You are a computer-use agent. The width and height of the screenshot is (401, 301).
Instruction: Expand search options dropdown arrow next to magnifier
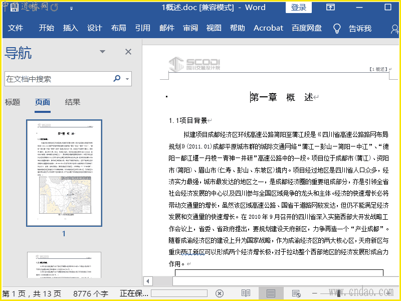[127, 79]
